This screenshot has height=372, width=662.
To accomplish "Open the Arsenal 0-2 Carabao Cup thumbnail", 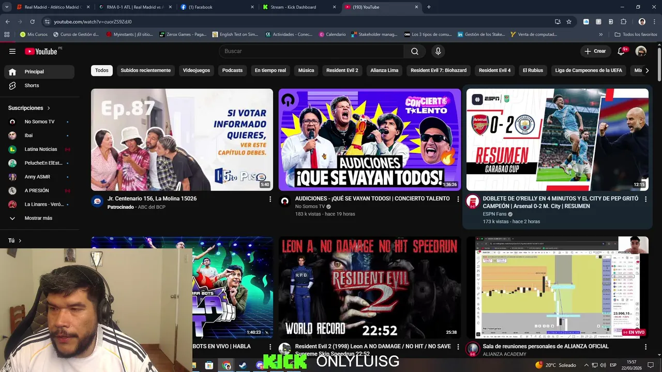I will click(557, 139).
